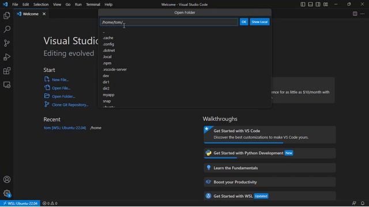Select the Welcome editor tab
Image resolution: width=369 pixels, height=207 pixels.
(31, 14)
